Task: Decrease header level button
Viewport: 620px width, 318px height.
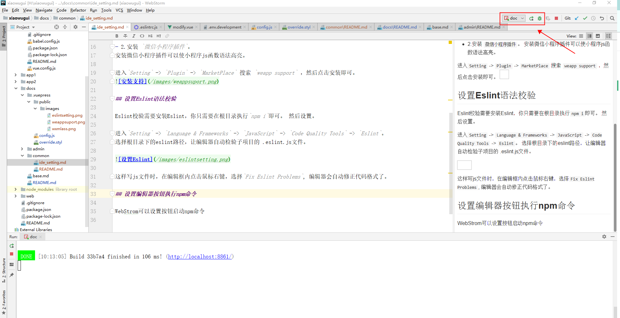Action: (150, 36)
